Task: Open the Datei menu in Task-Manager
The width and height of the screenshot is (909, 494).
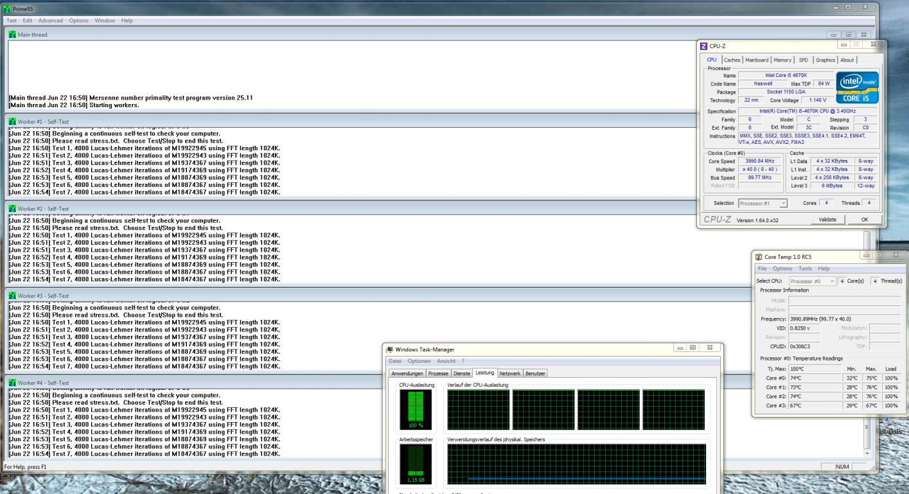Action: click(x=396, y=361)
